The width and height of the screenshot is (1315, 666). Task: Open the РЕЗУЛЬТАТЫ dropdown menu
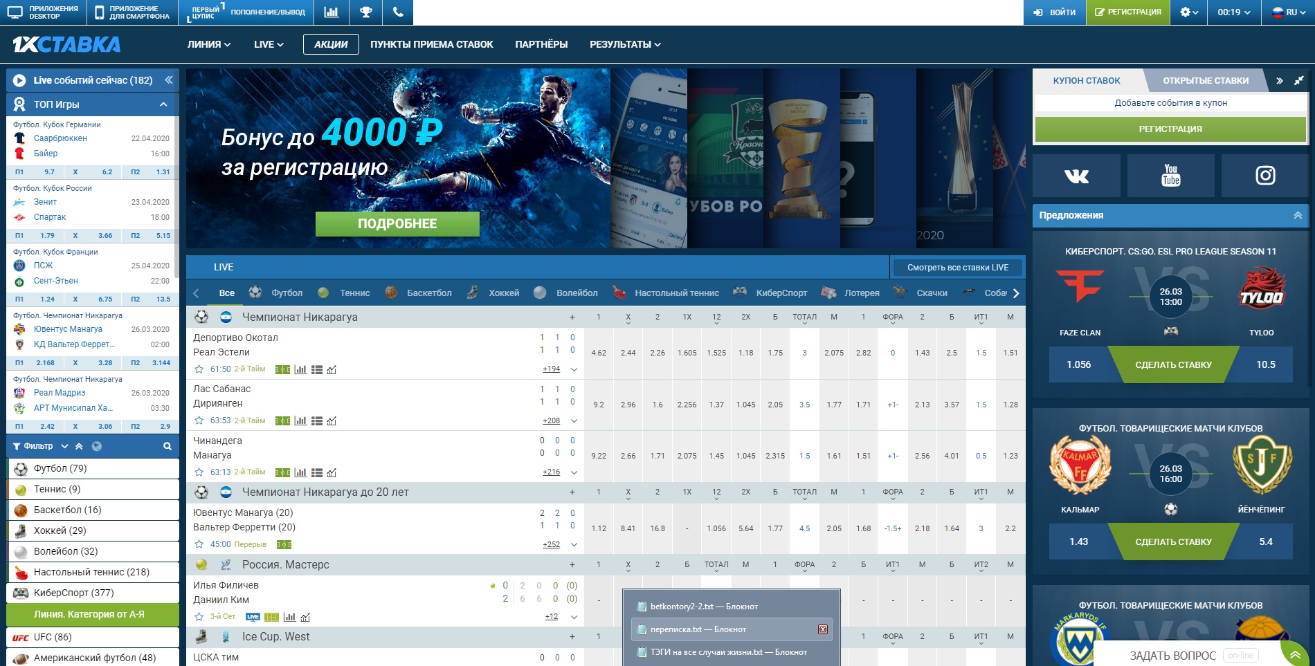(x=625, y=44)
